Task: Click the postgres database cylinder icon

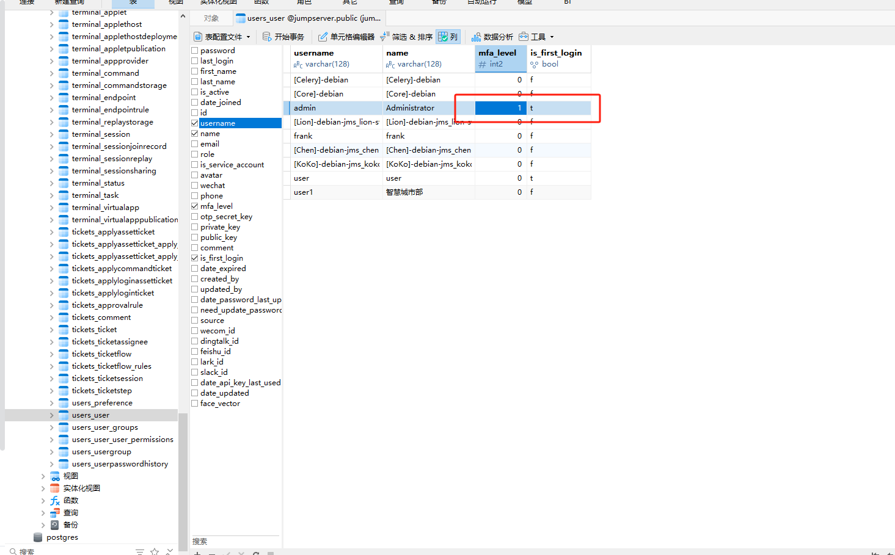Action: click(38, 537)
